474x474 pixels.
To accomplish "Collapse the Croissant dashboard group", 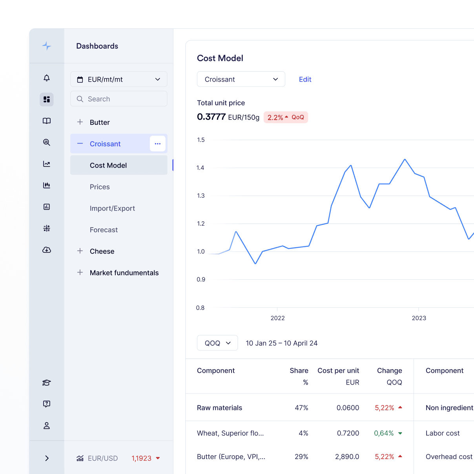I will (80, 144).
